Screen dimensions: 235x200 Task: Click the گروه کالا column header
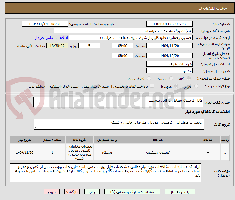click(79, 140)
